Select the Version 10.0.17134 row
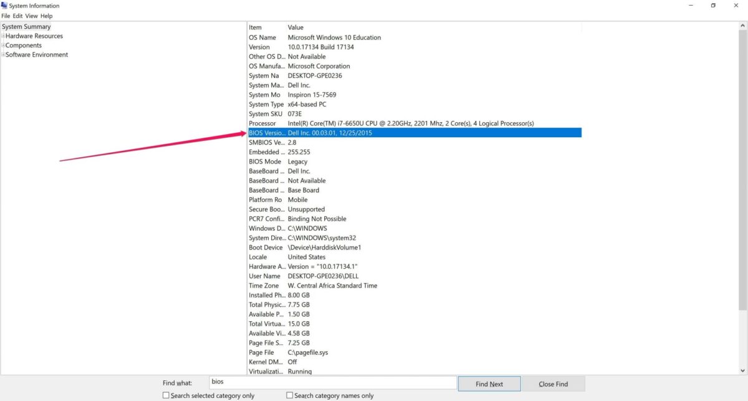748x401 pixels. click(415, 47)
